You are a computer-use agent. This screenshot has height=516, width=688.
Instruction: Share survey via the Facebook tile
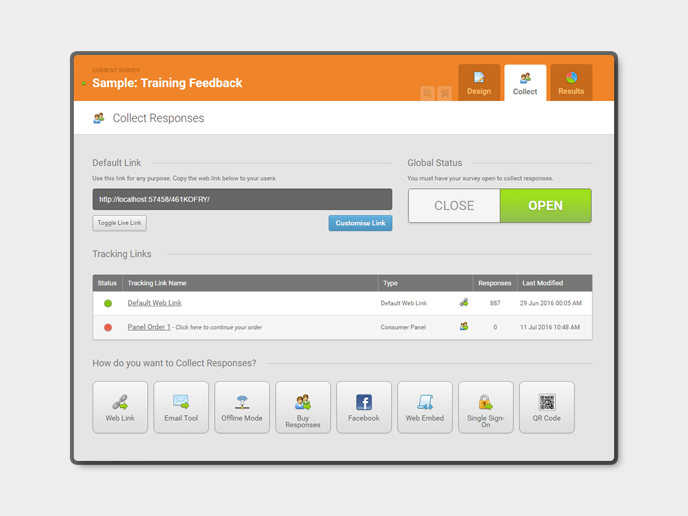[363, 407]
